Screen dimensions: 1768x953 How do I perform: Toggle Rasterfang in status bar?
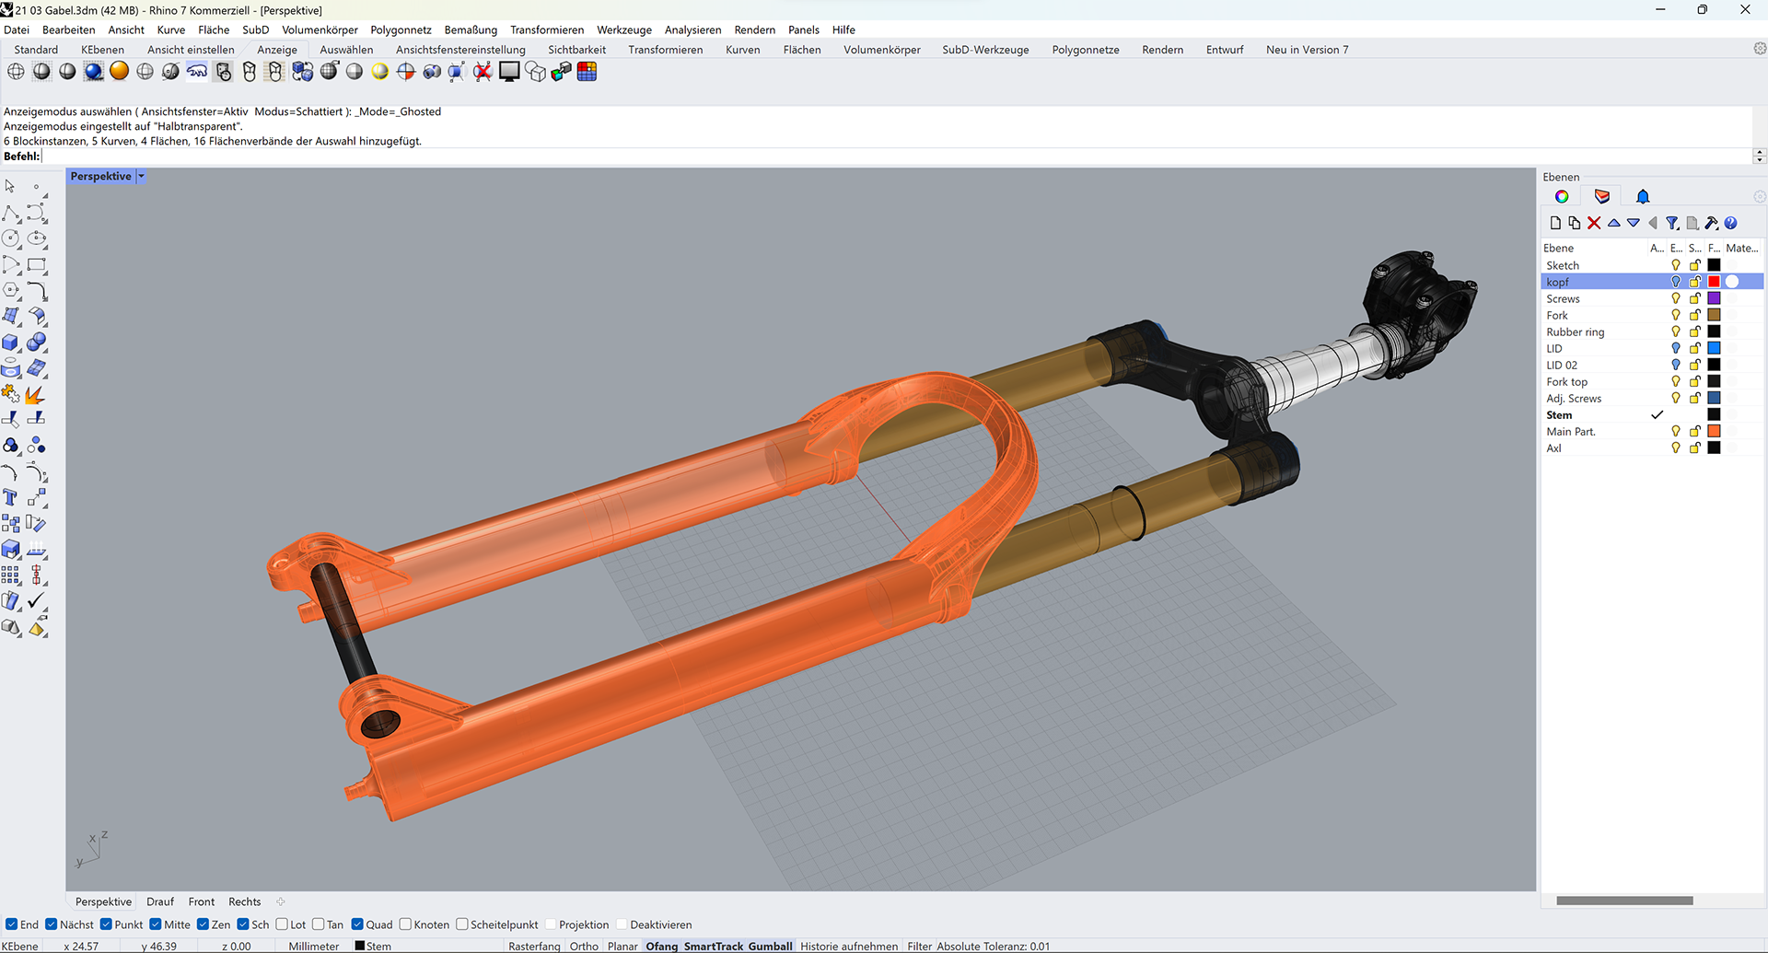click(534, 946)
